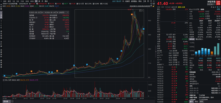The image size is (221, 103).
Task: Add an indicator pane with the plus icon
Action: point(13,101)
